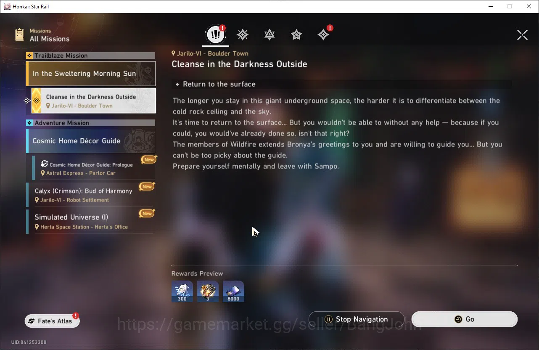Click the Honkai: Star Rail window icon
The width and height of the screenshot is (539, 350).
click(x=7, y=6)
